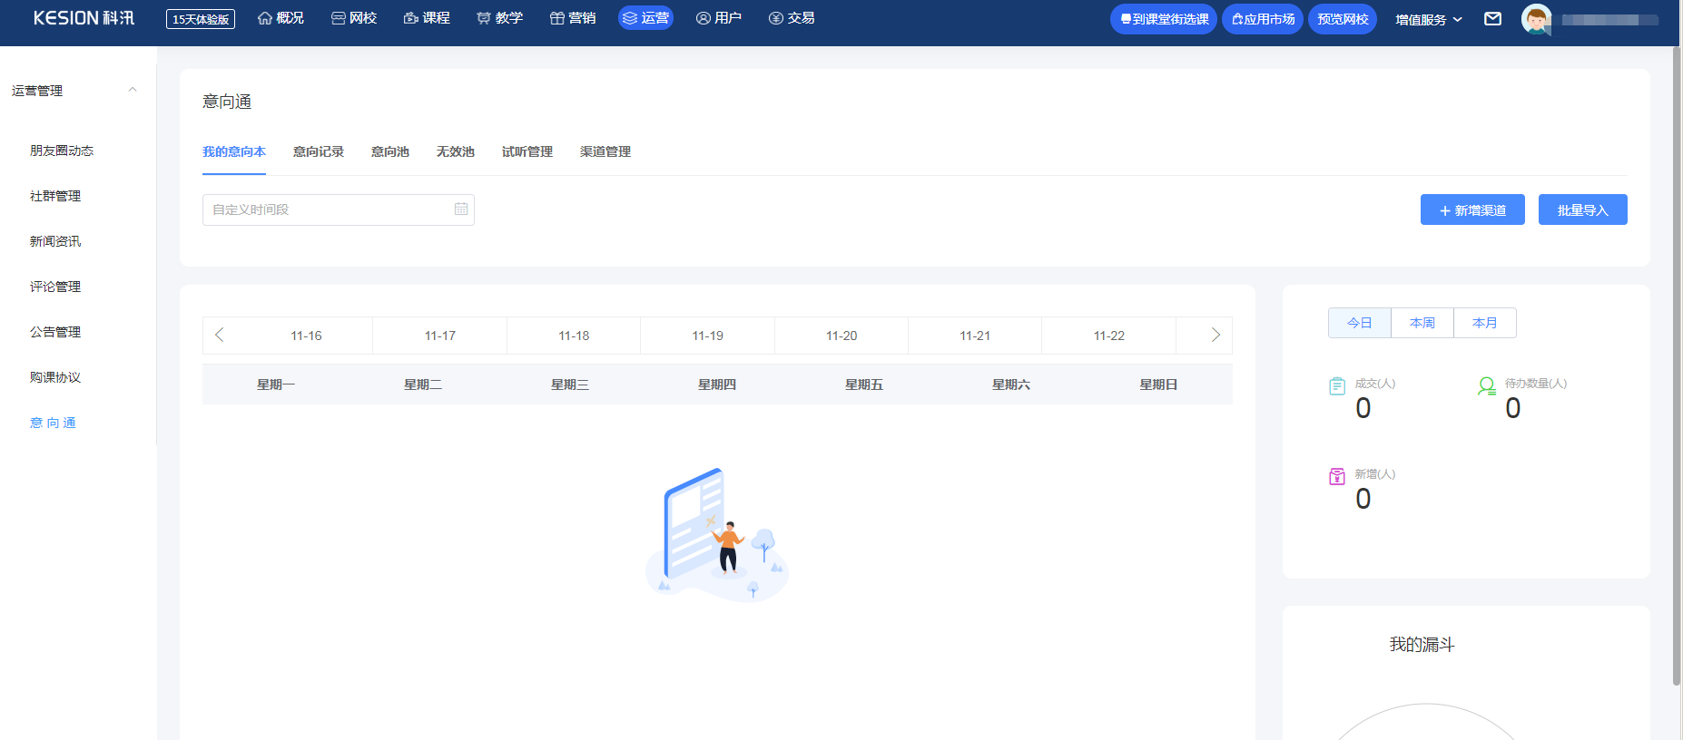Click the page vertical scrollbar

[1676, 363]
